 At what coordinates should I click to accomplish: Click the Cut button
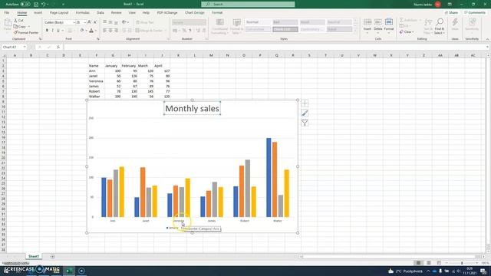tap(18, 21)
